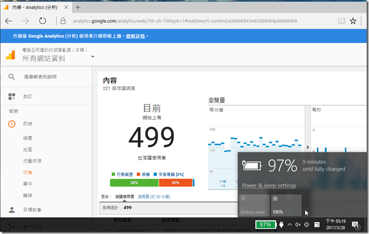Image resolution: width=369 pixels, height=234 pixels.
Task: Select the 行為 realtime report
Action: click(28, 173)
